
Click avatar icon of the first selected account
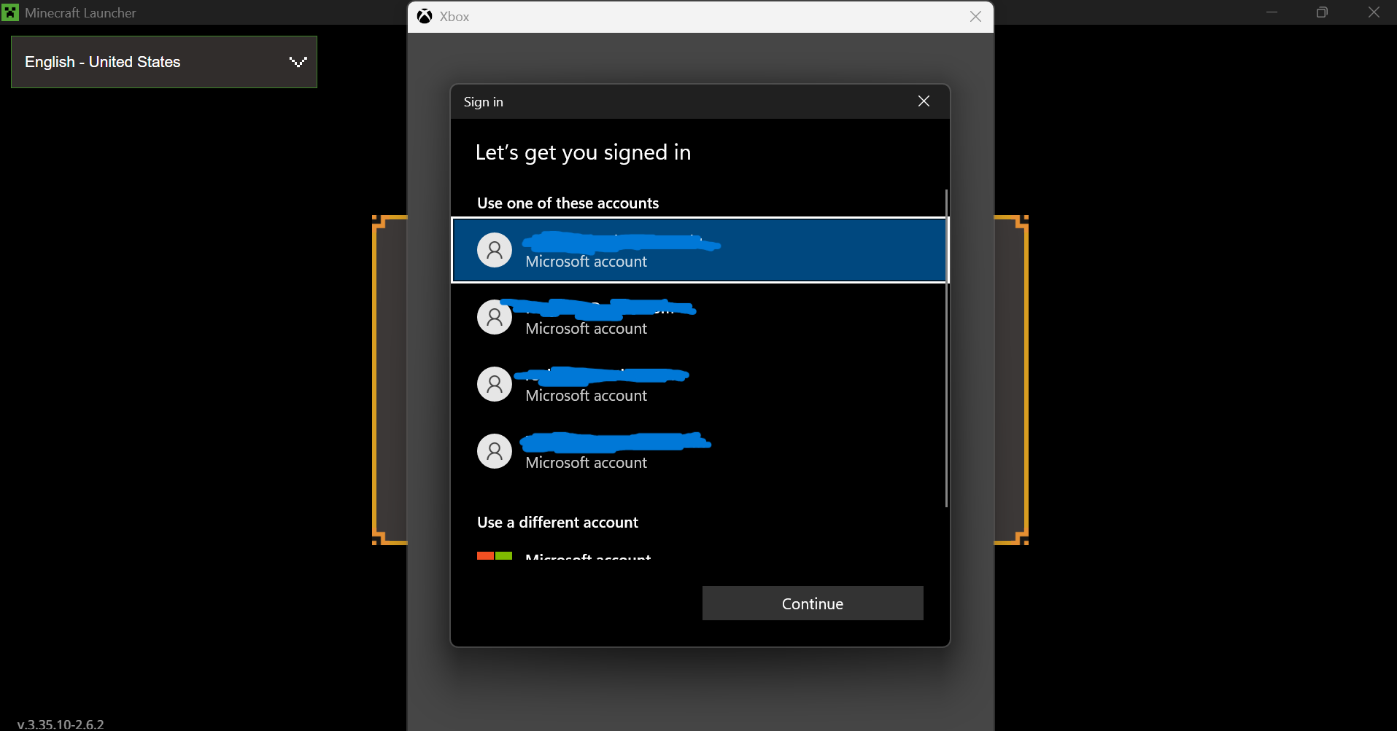pyautogui.click(x=495, y=250)
